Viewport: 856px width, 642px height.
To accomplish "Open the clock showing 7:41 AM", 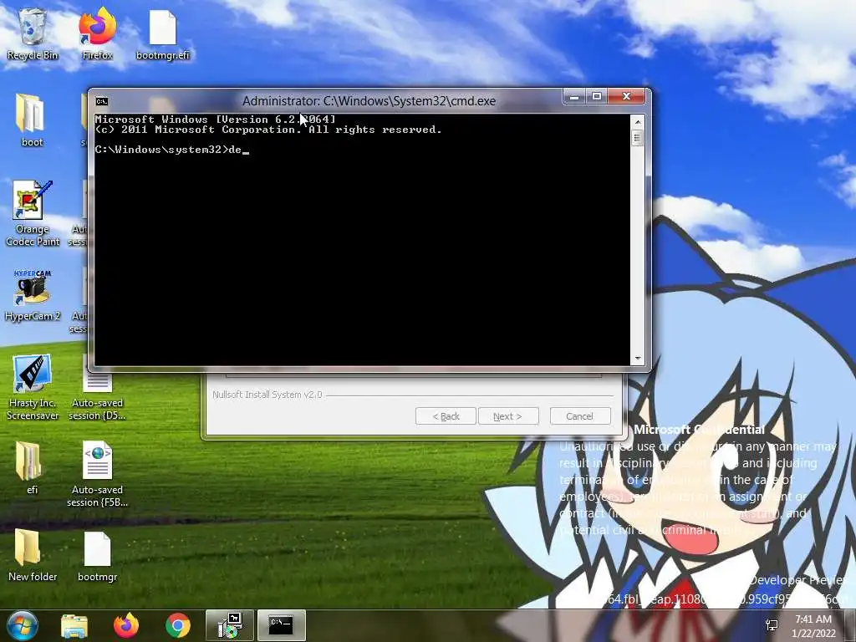I will 813,626.
